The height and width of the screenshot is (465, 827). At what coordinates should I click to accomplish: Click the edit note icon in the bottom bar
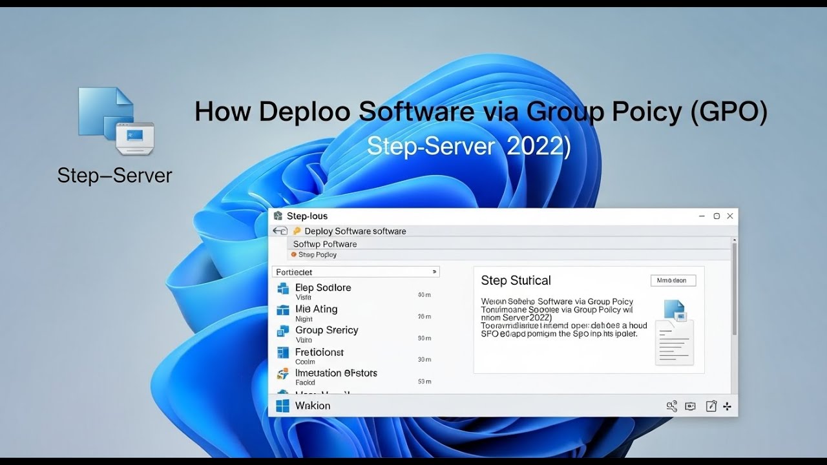[x=711, y=406]
